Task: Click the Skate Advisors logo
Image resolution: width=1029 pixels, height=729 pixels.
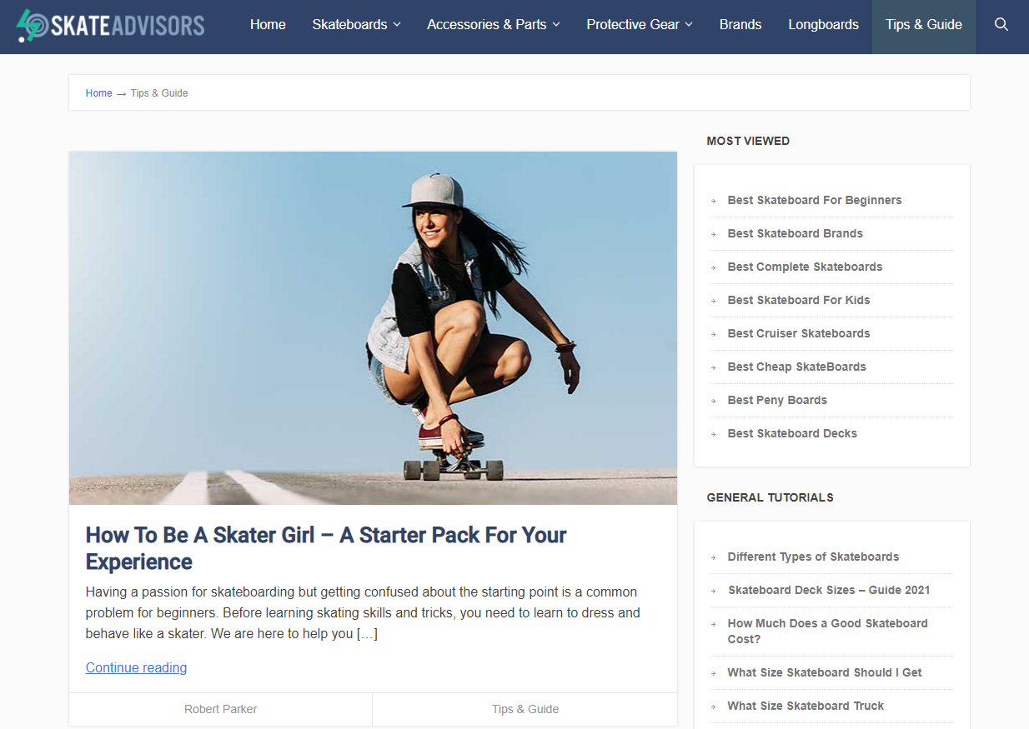Action: (x=110, y=25)
